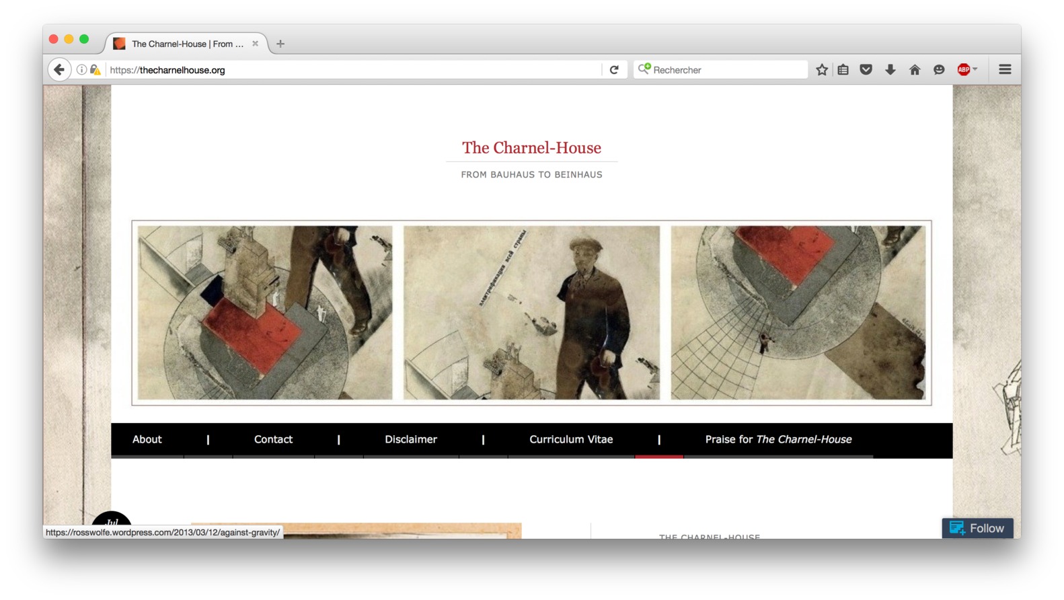Show bookmarks list icon

coord(843,69)
